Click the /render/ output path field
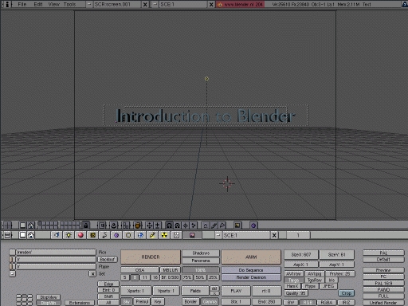Viewport: 408px width, 306px height. pyautogui.click(x=56, y=252)
